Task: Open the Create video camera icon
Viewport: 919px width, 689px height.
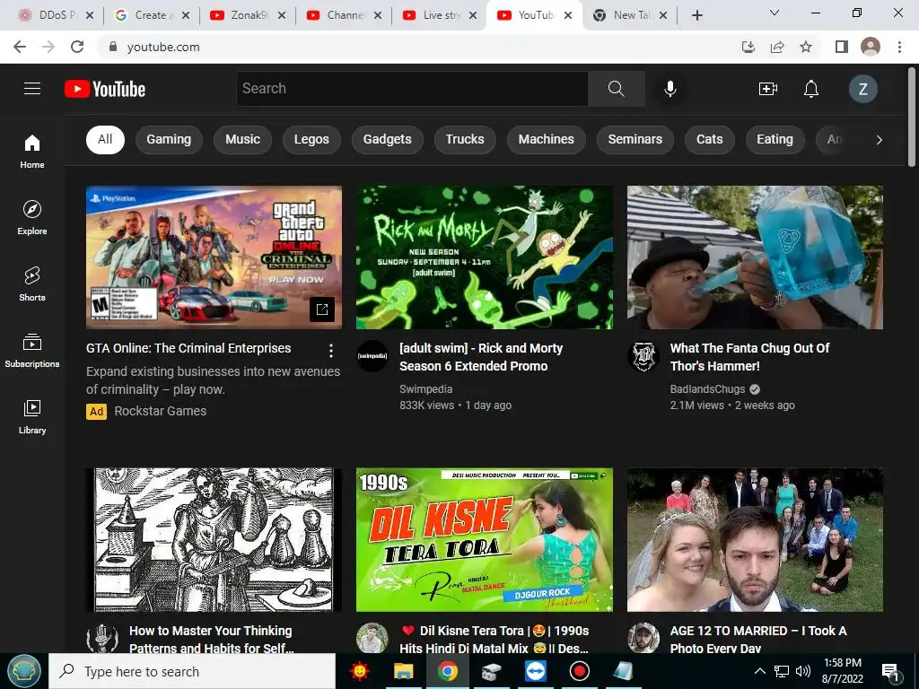Action: pyautogui.click(x=768, y=89)
